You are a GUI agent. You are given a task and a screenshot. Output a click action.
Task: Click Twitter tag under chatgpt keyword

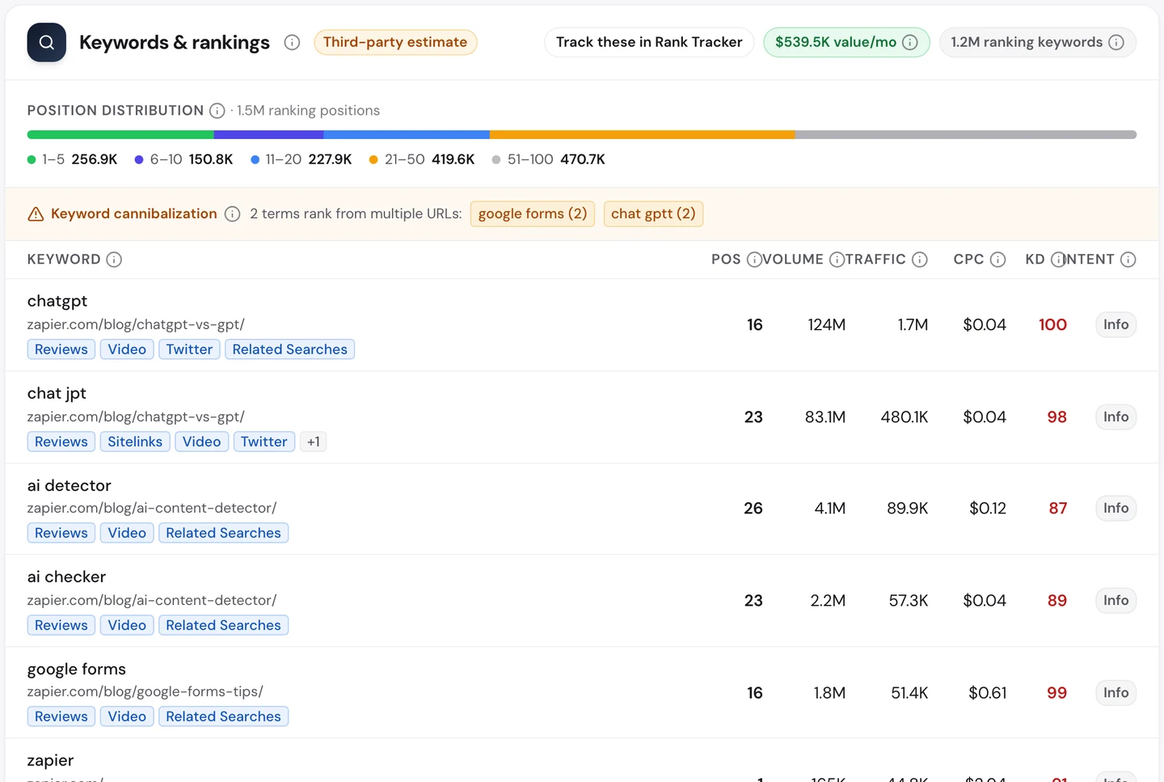coord(189,350)
